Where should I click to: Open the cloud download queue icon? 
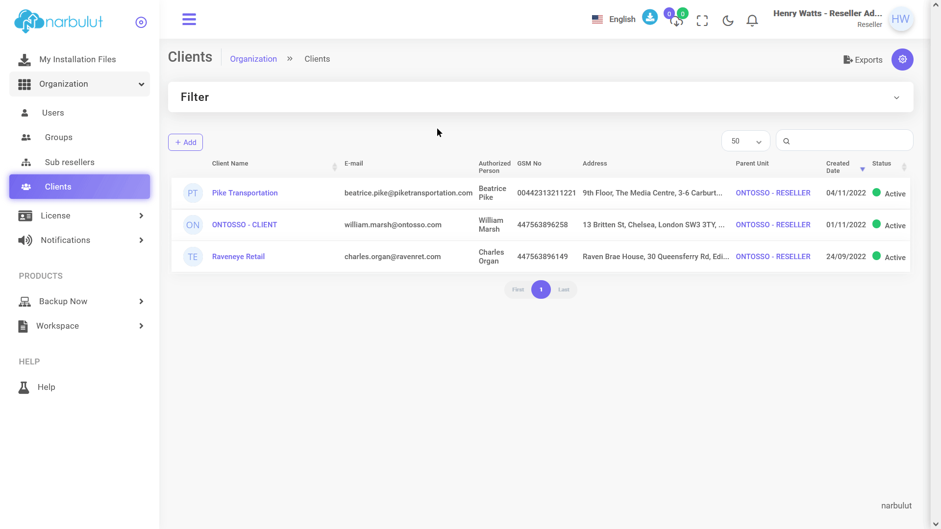(676, 21)
